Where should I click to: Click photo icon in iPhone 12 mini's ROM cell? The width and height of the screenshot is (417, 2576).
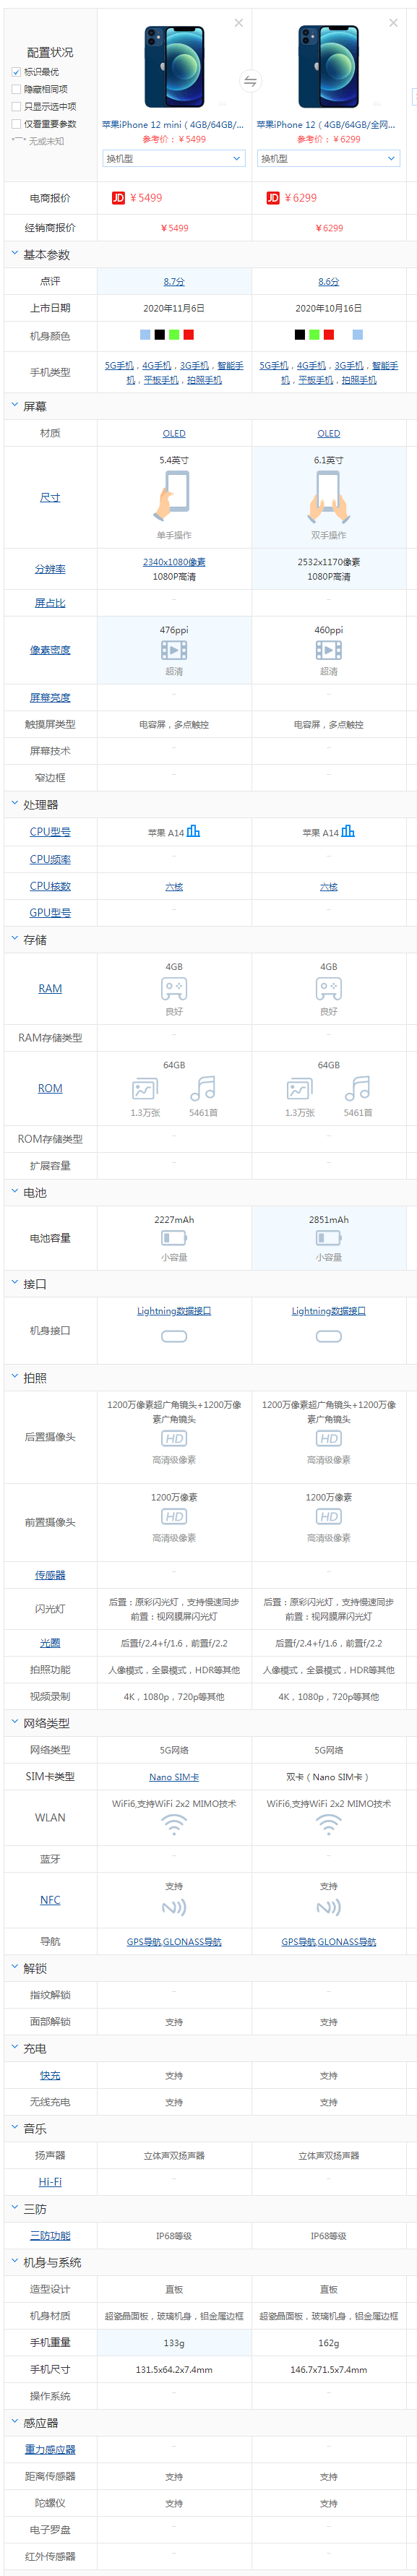144,1089
